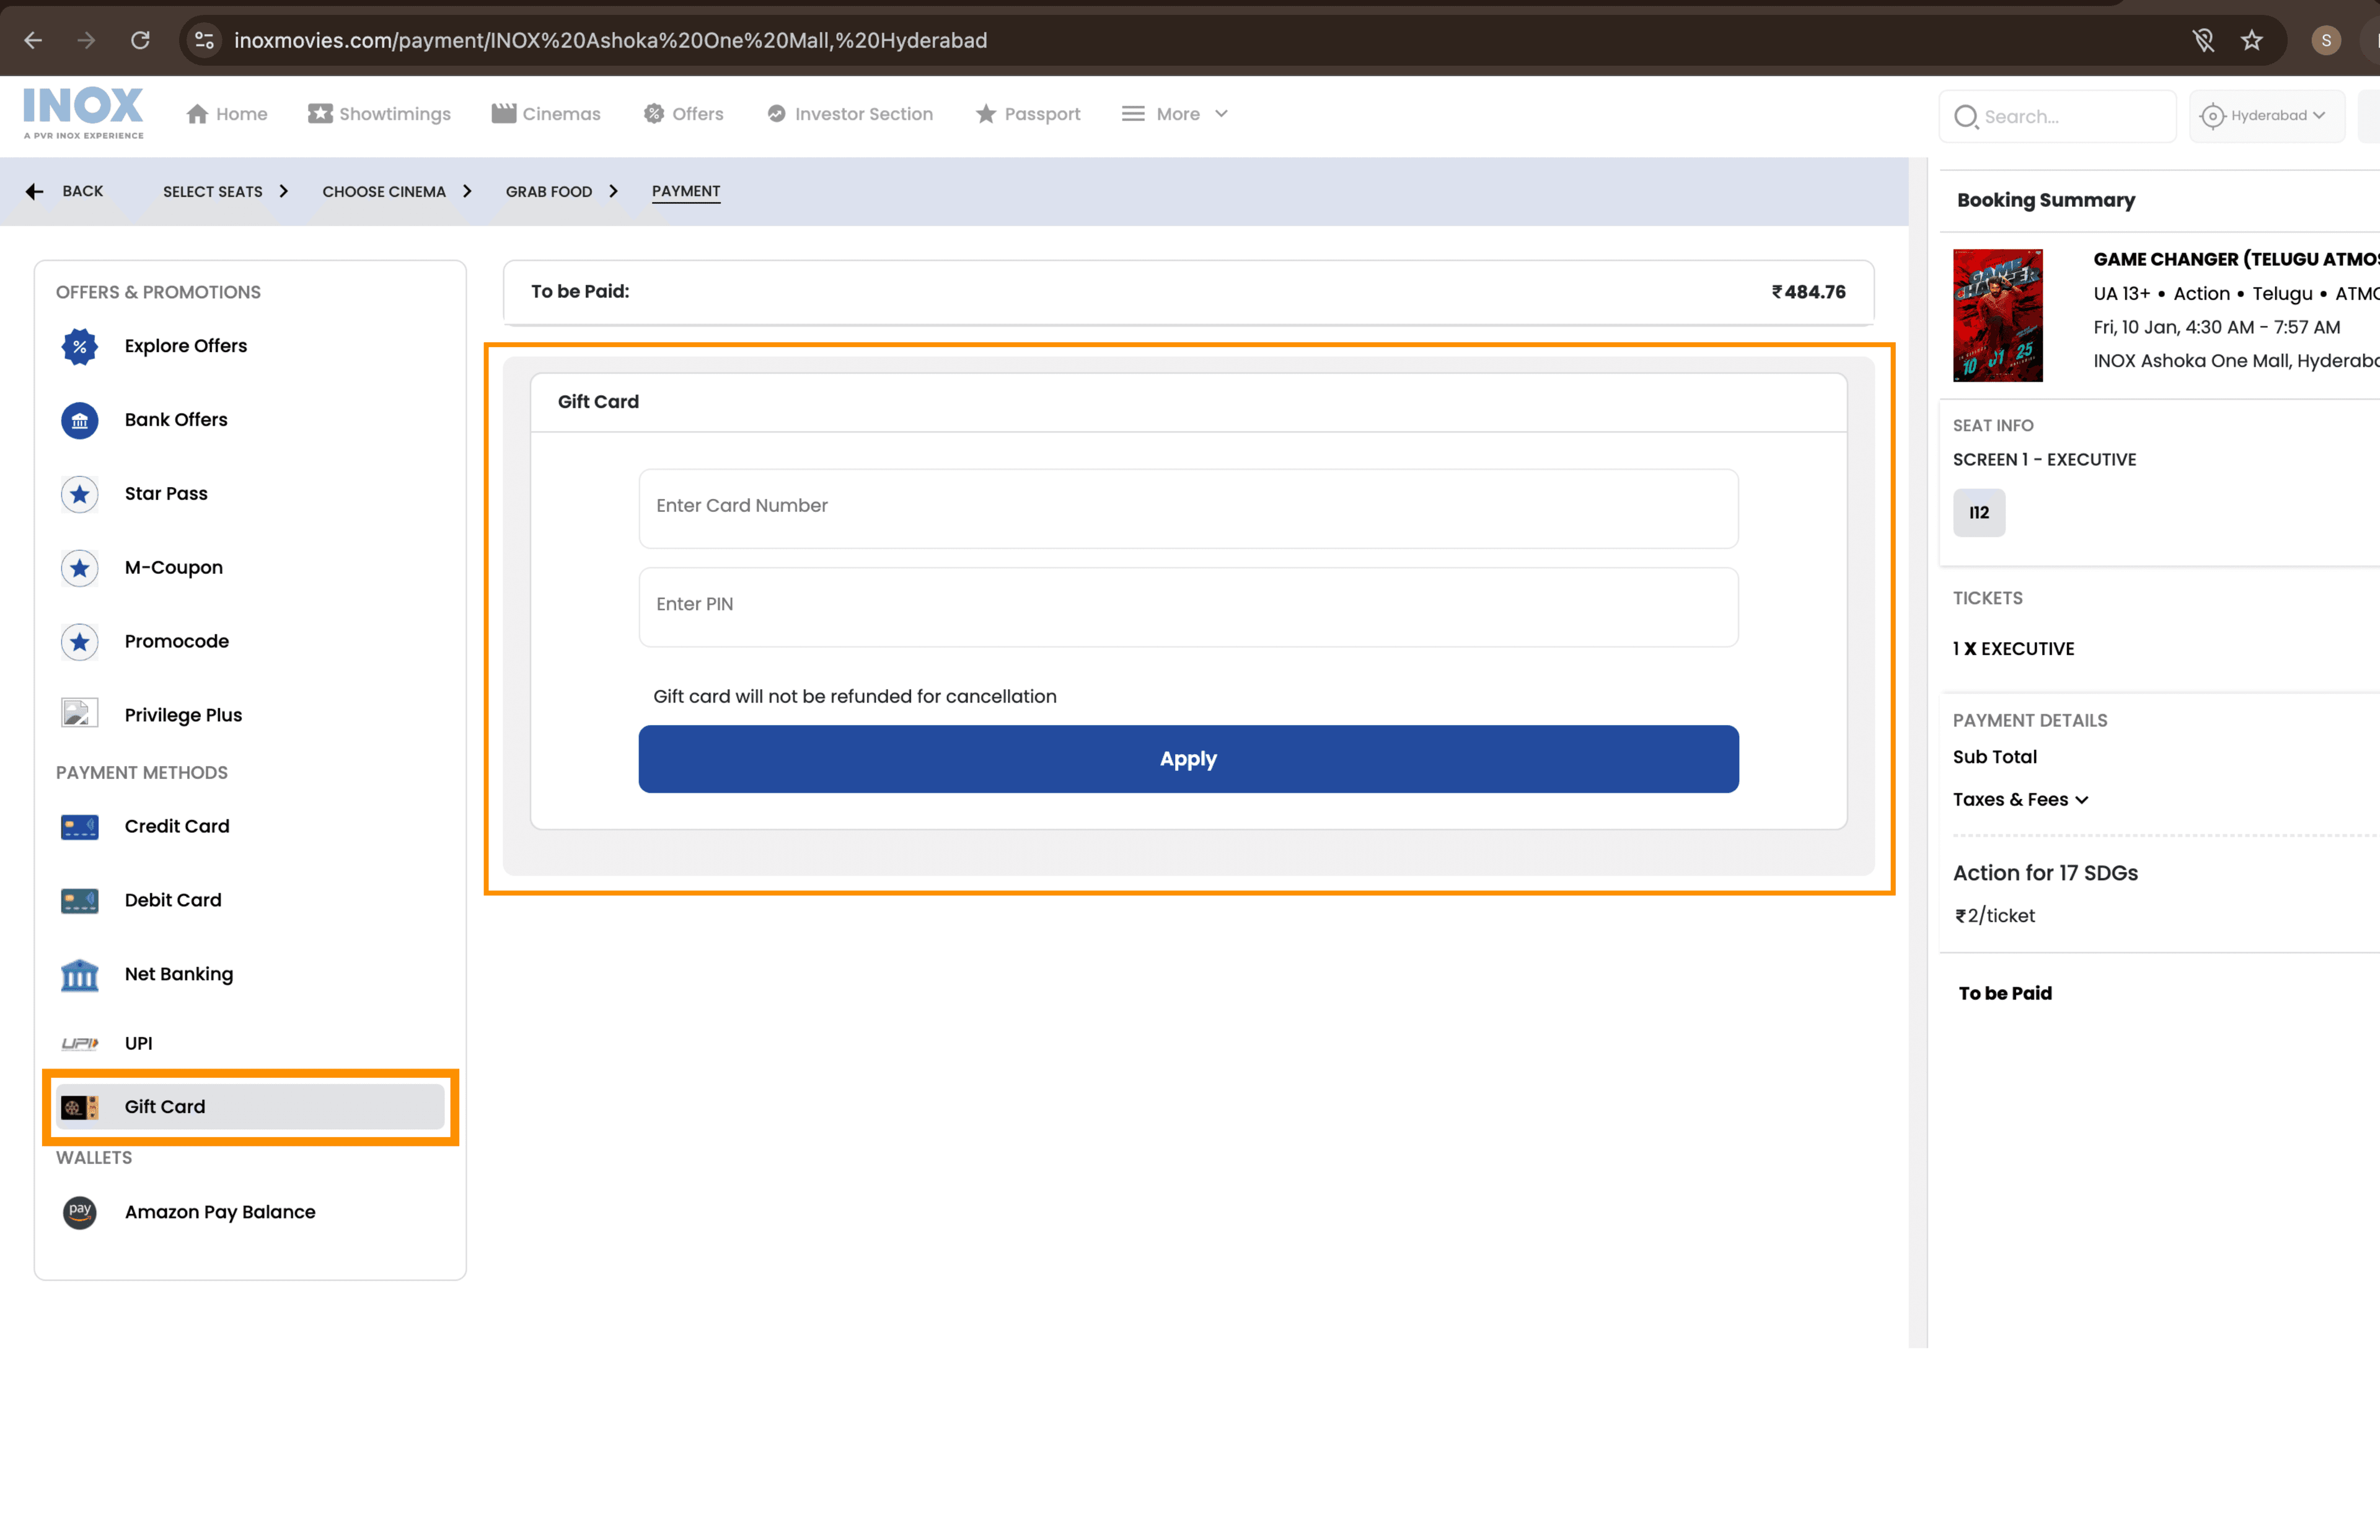Click 'SCREEN 1 - EXECUTIVE' text

[2044, 460]
